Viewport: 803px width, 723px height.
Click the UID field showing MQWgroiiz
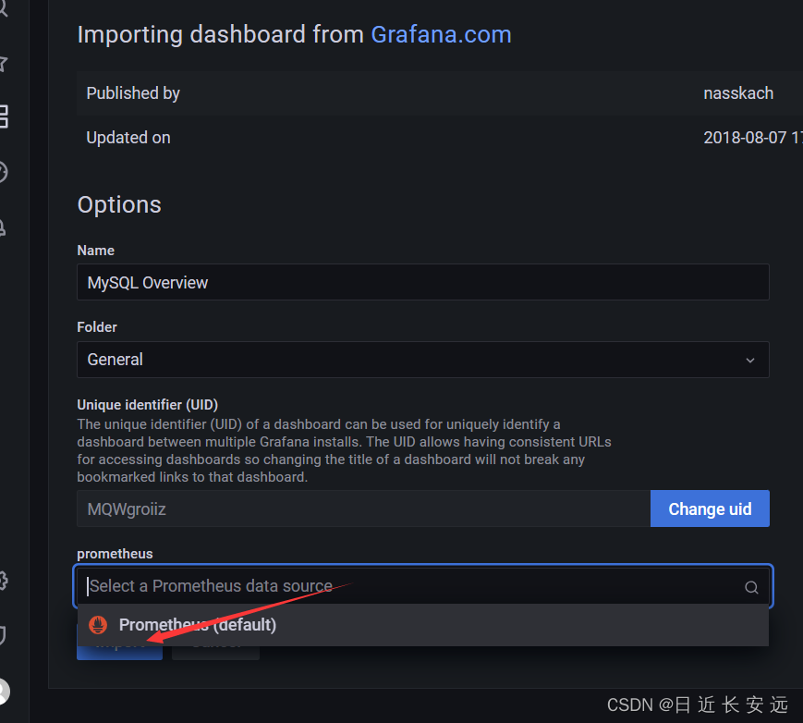[363, 509]
